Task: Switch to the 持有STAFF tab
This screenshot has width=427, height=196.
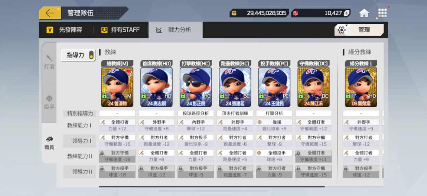Action: point(120,30)
